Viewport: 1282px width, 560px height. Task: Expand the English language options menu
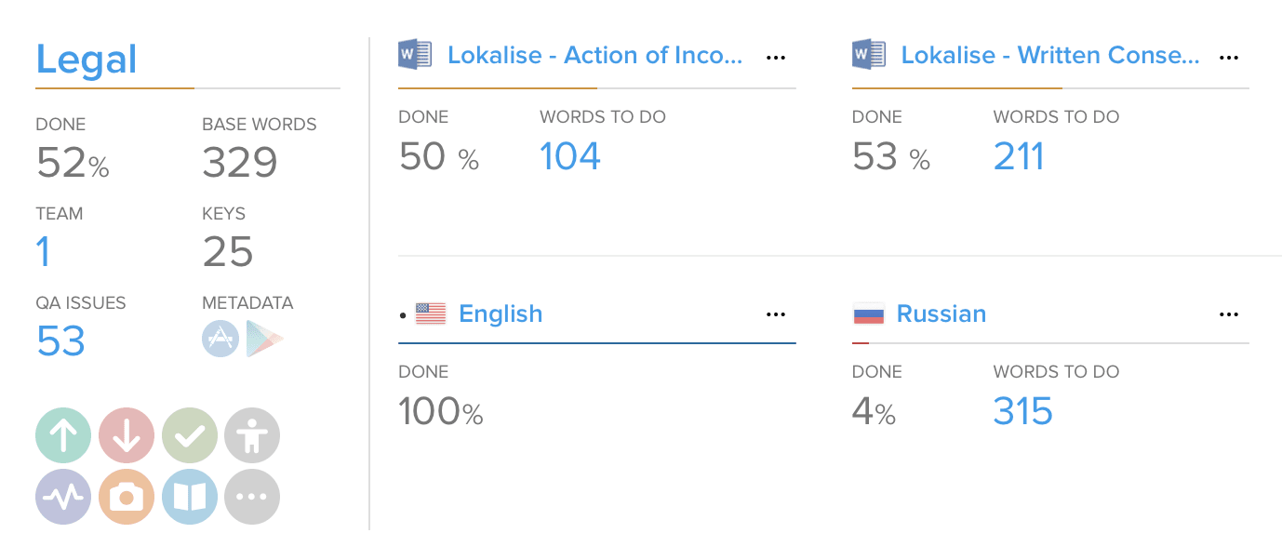pyautogui.click(x=776, y=314)
